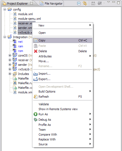Open the Replace With submenu

(62, 139)
